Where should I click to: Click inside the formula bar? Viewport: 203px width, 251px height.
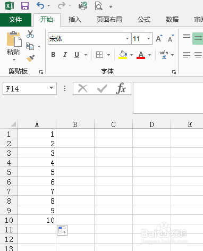coord(168,98)
